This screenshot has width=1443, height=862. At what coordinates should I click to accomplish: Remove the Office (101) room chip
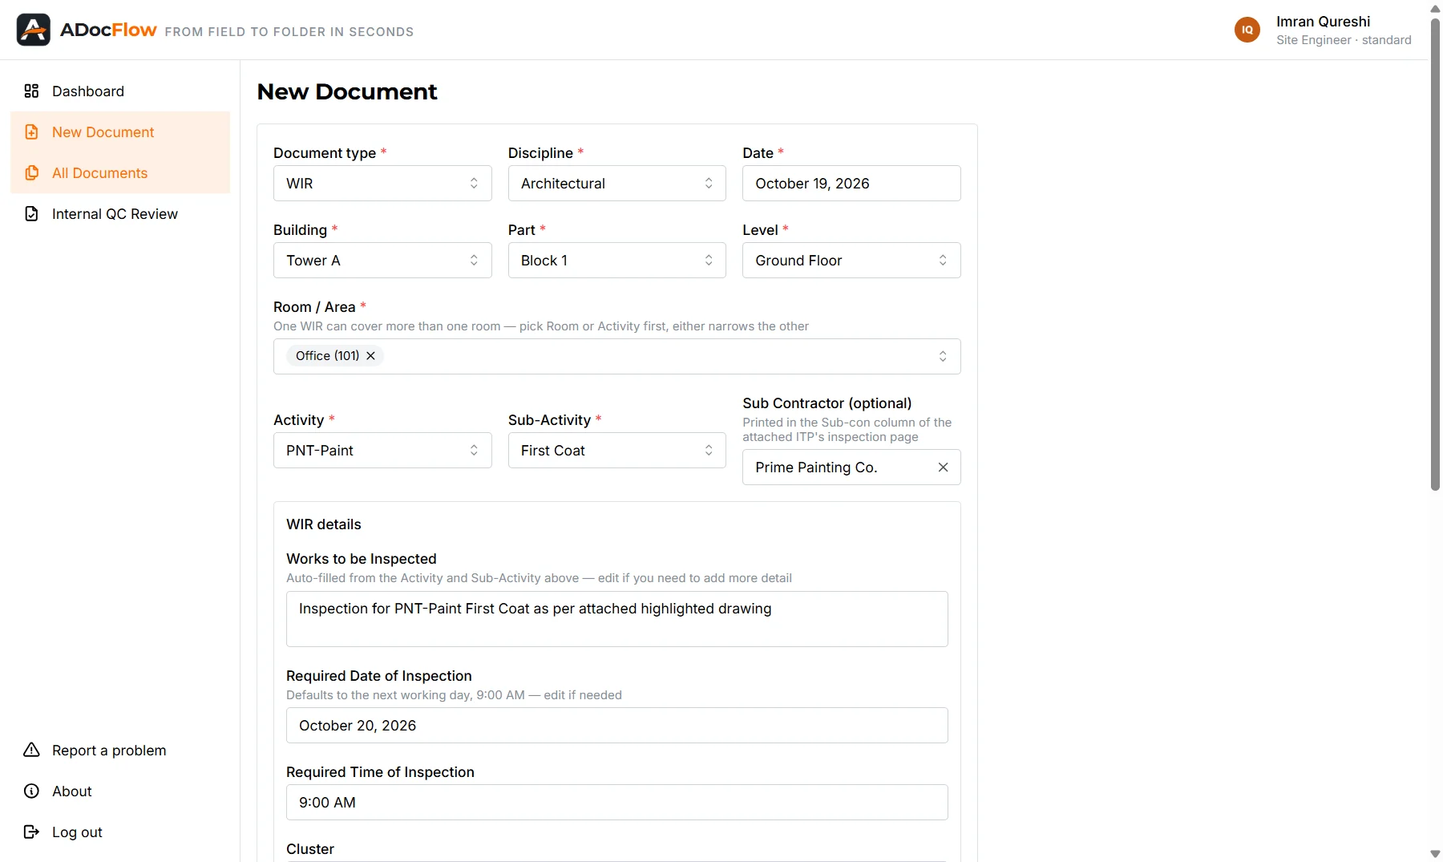370,355
